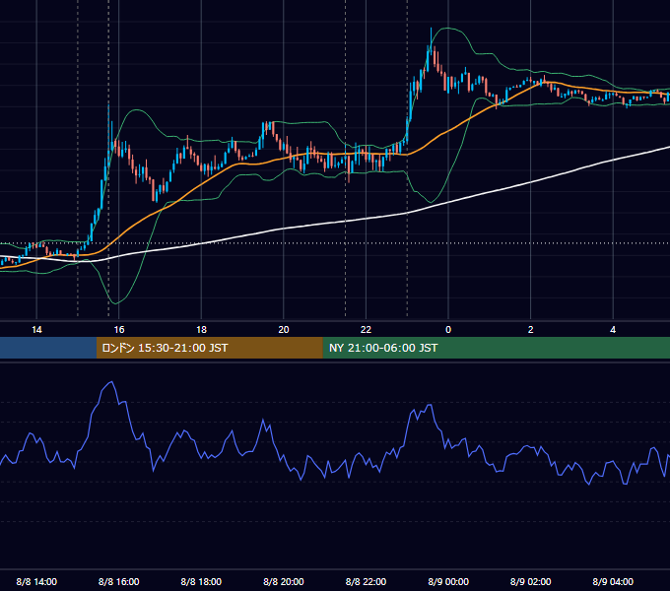This screenshot has width=670, height=591.
Task: Click the 8/8 16:00 time label
Action: click(x=119, y=581)
